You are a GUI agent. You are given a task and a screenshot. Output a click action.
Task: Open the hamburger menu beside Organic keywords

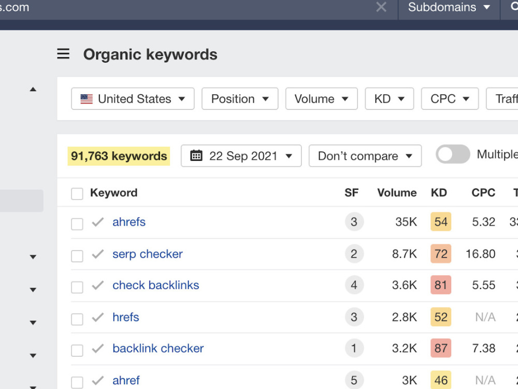[63, 54]
